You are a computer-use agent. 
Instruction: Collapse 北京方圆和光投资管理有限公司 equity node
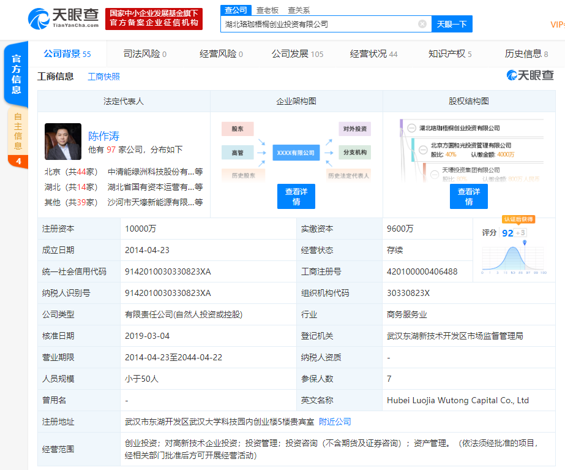coord(423,150)
